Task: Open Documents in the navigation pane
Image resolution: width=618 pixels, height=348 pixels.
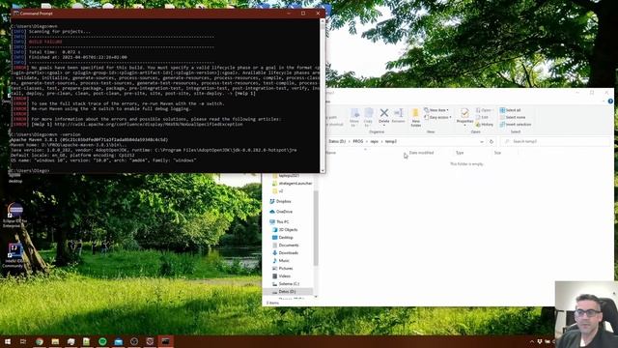Action: tap(286, 245)
